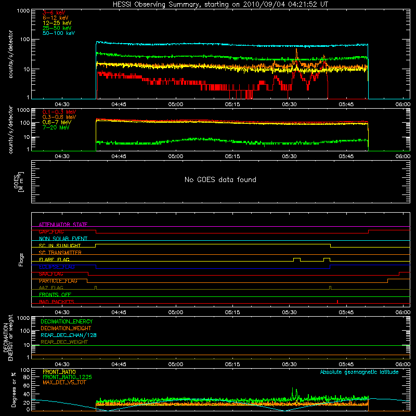Screen dimensions: 416x416
Task: Click the GOES [W m-2] axis label
Action: tap(18, 181)
